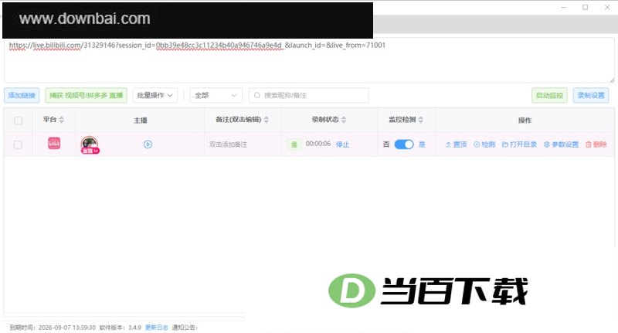Click the streamer avatar thumbnail
Image resolution: width=618 pixels, height=333 pixels.
pyautogui.click(x=90, y=144)
